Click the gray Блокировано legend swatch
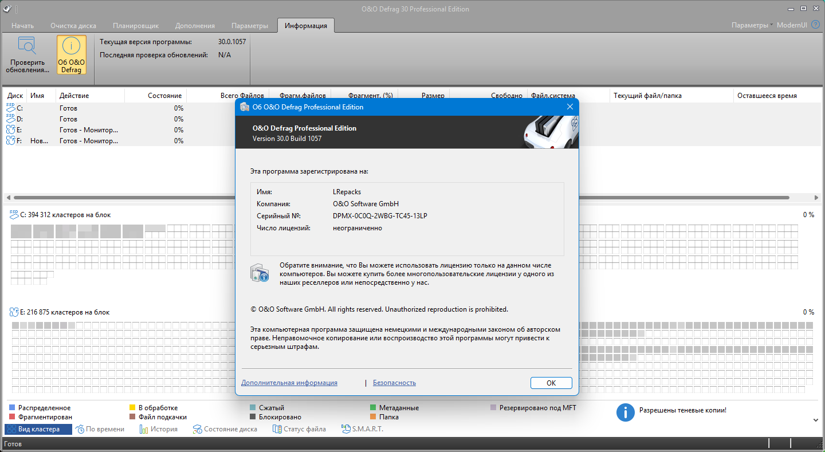Screen dimensions: 825x452 click(253, 417)
